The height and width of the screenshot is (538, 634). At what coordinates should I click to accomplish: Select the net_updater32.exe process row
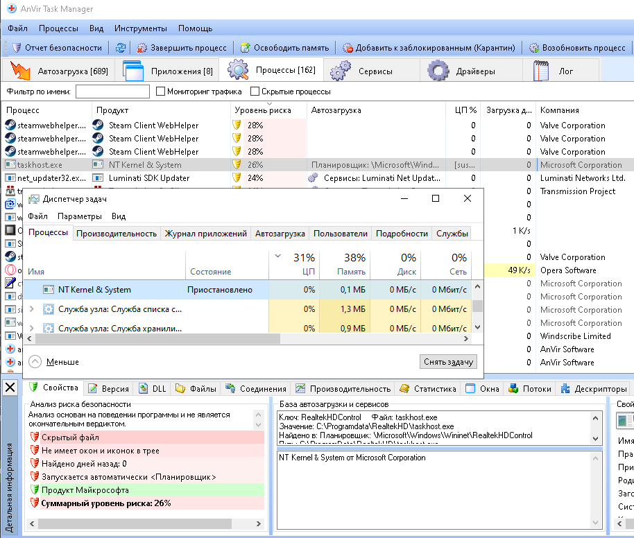317,178
